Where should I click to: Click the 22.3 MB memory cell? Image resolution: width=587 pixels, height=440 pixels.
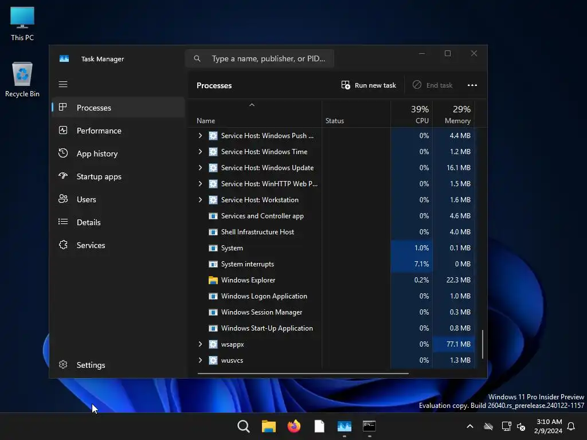(453, 280)
